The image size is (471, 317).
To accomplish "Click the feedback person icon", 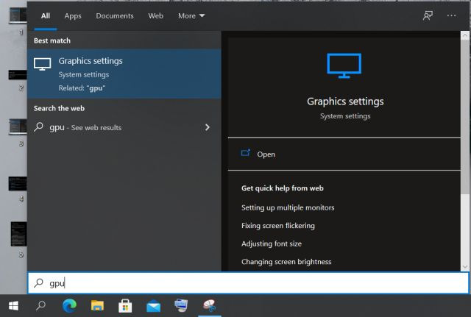I will tap(428, 15).
